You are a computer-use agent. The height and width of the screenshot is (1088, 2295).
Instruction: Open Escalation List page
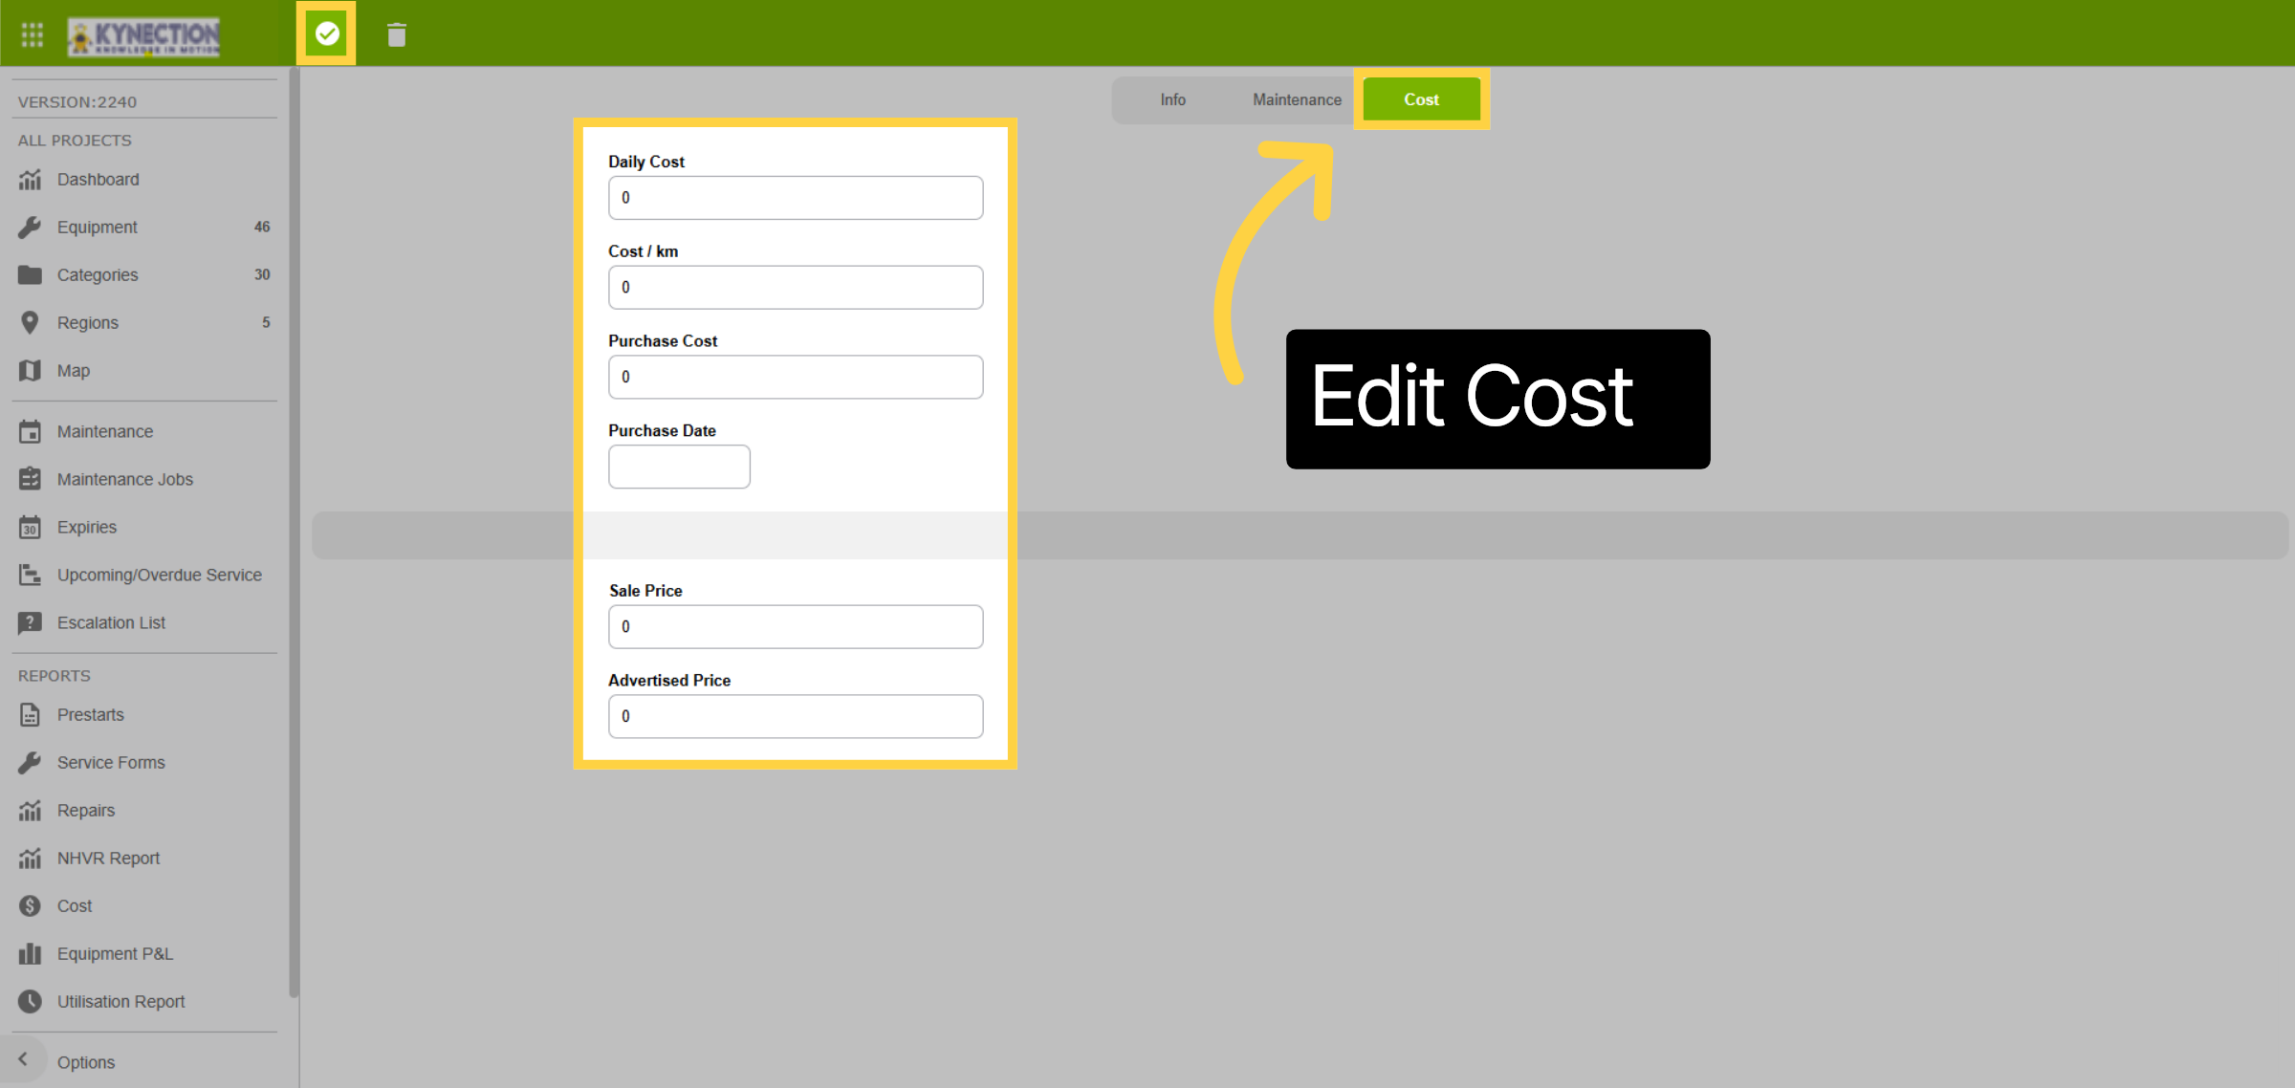(x=111, y=623)
